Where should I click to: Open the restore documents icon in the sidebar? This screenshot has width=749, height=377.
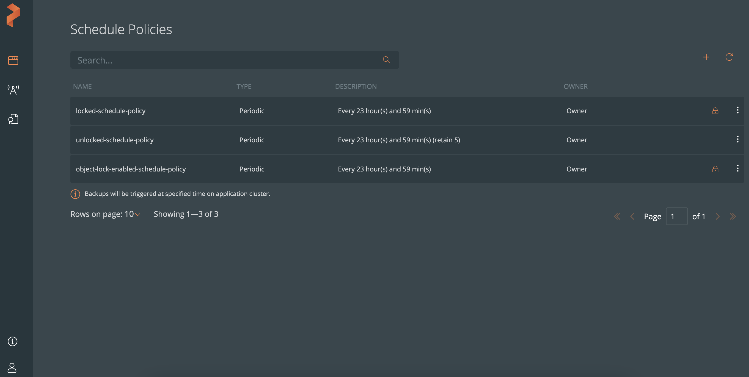tap(13, 119)
